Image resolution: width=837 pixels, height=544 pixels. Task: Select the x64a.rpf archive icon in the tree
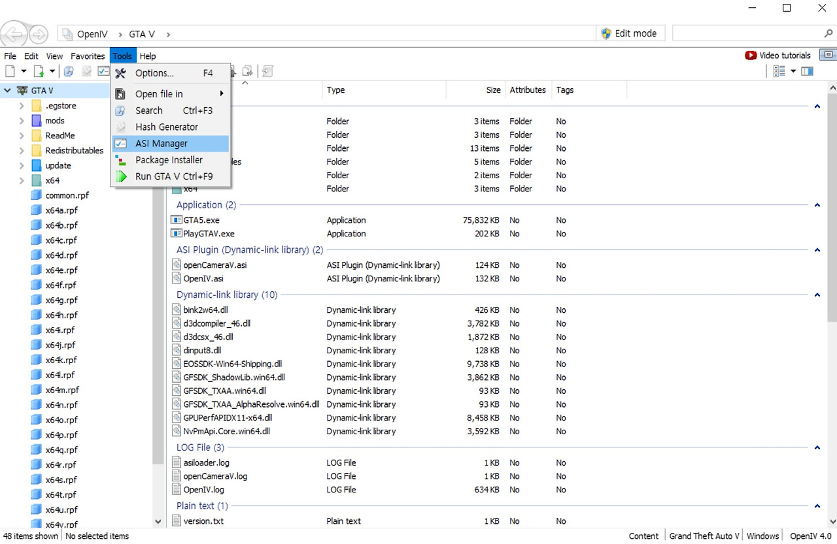(36, 210)
